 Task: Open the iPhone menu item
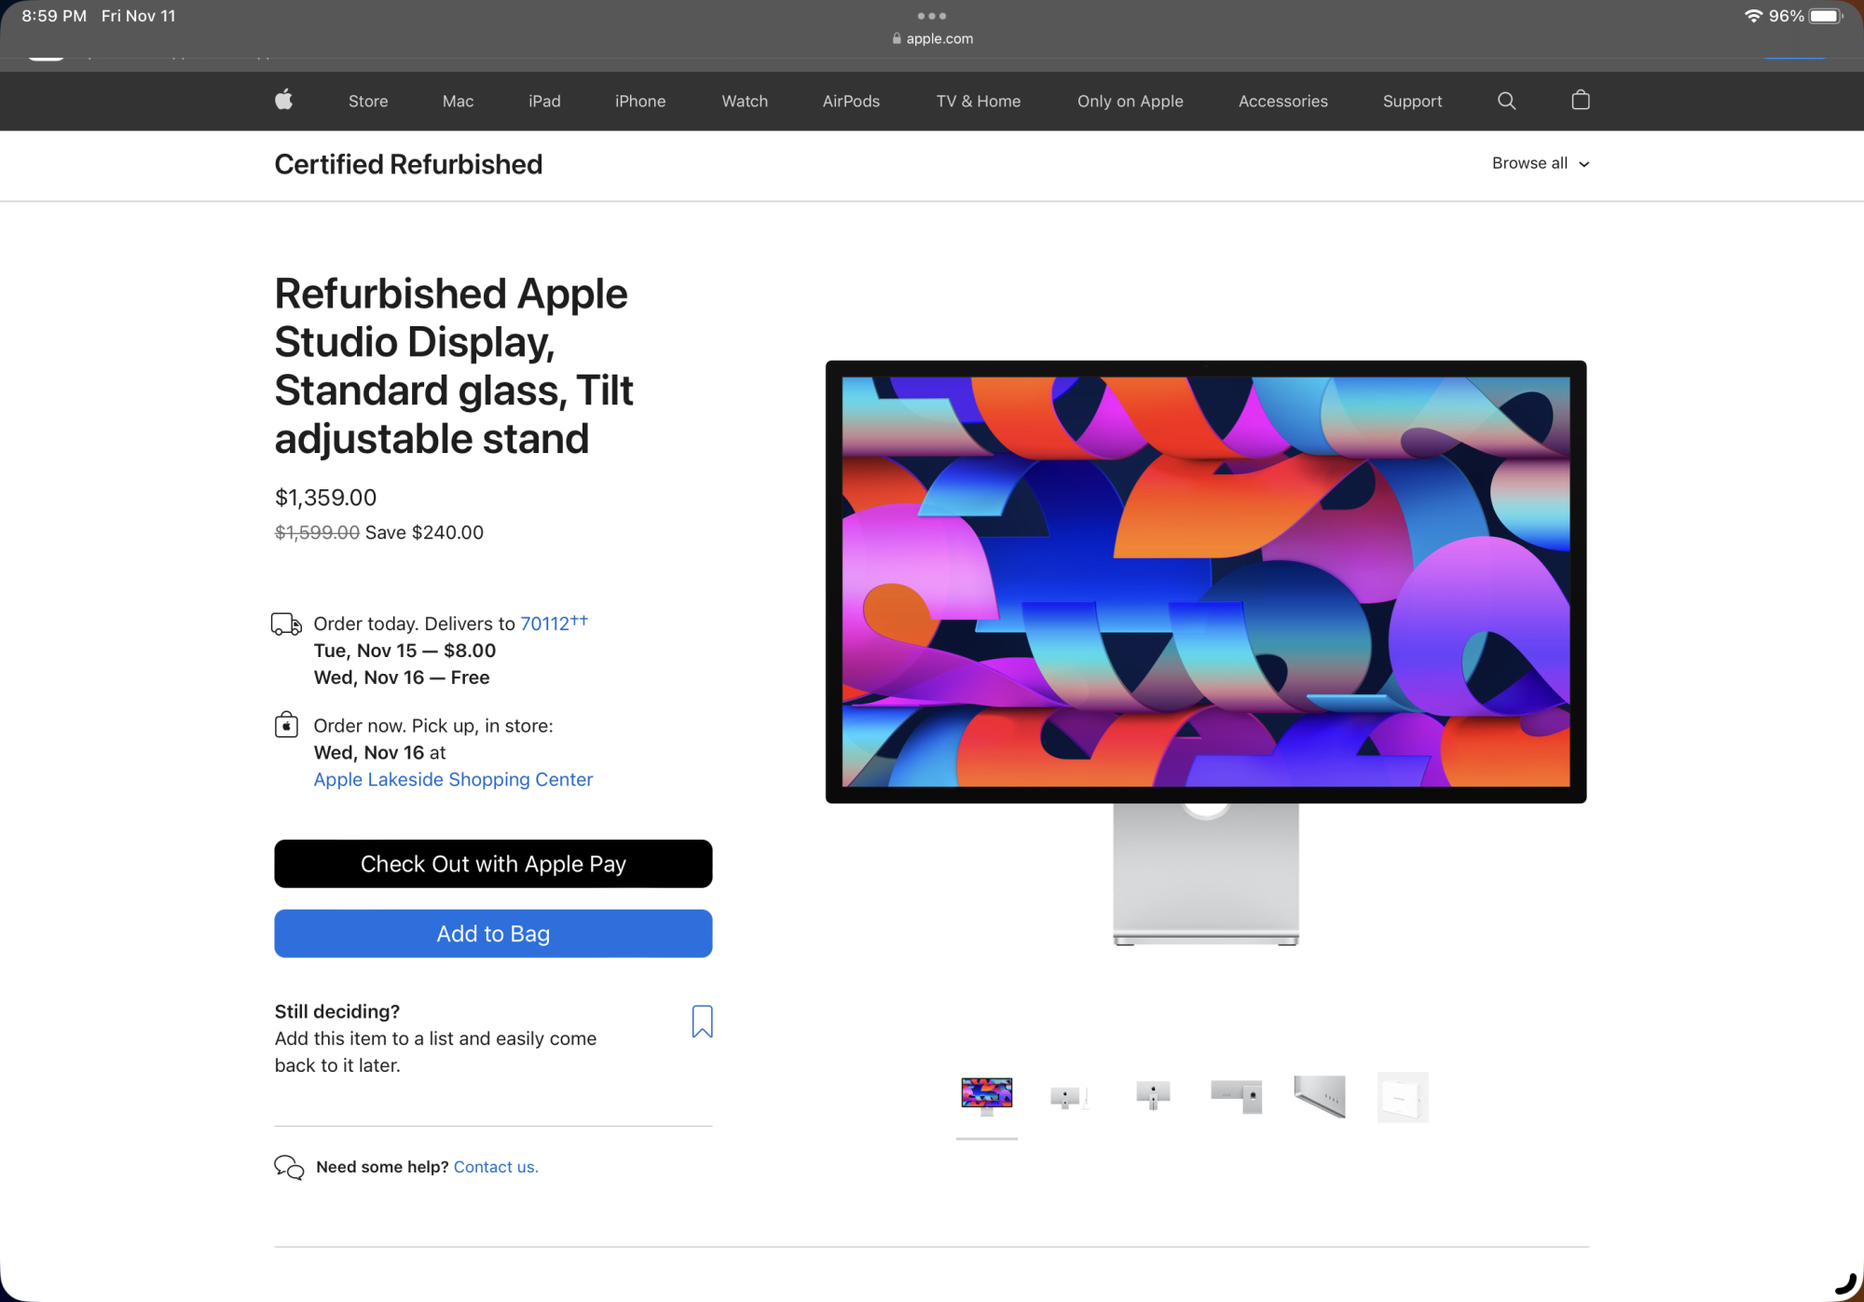pos(640,101)
